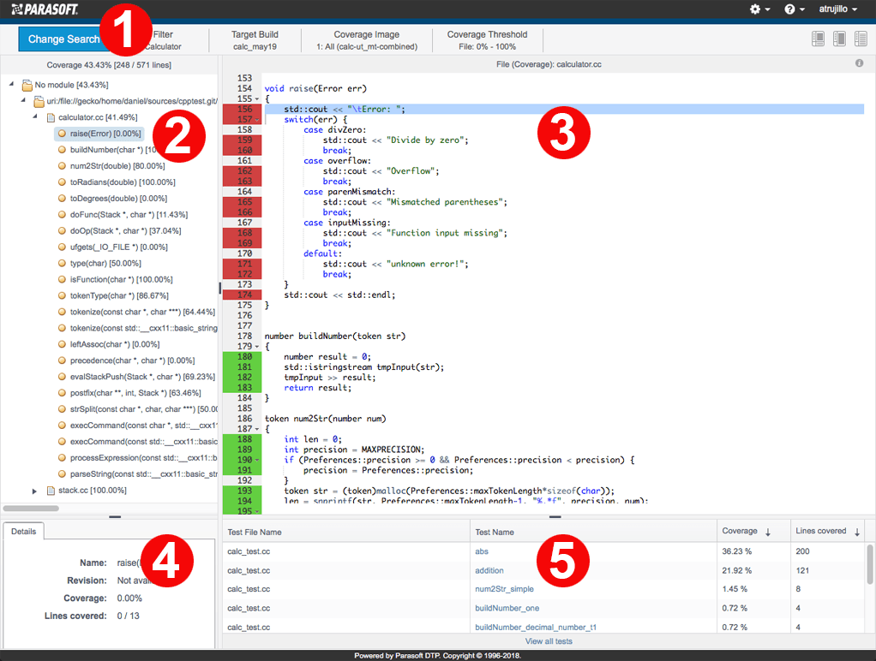
Task: Click the 36.23 % coverage cell
Action: click(x=737, y=551)
